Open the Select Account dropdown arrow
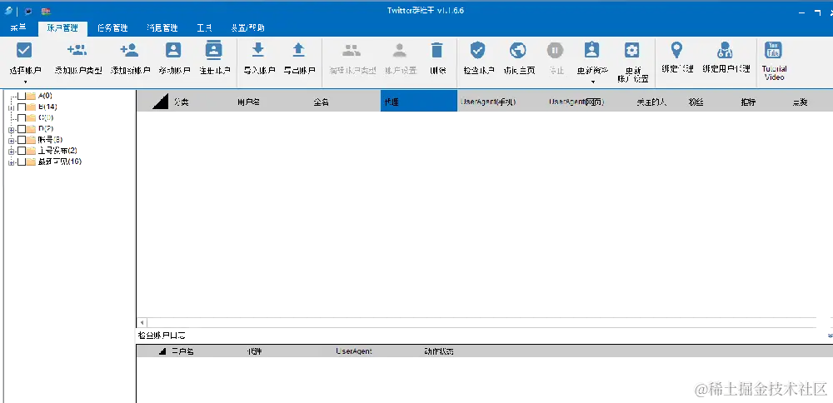Image resolution: width=833 pixels, height=403 pixels. [25, 82]
